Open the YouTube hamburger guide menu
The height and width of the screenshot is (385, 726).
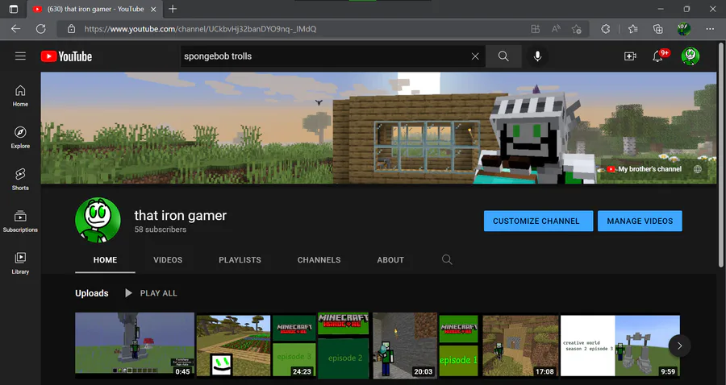tap(20, 56)
